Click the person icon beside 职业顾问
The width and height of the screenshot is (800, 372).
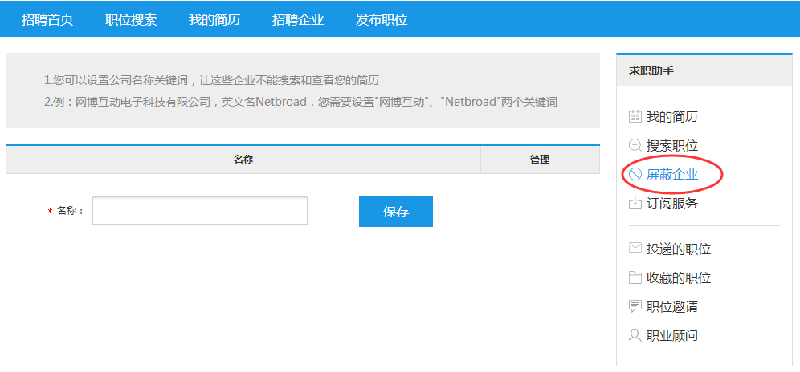pos(635,336)
